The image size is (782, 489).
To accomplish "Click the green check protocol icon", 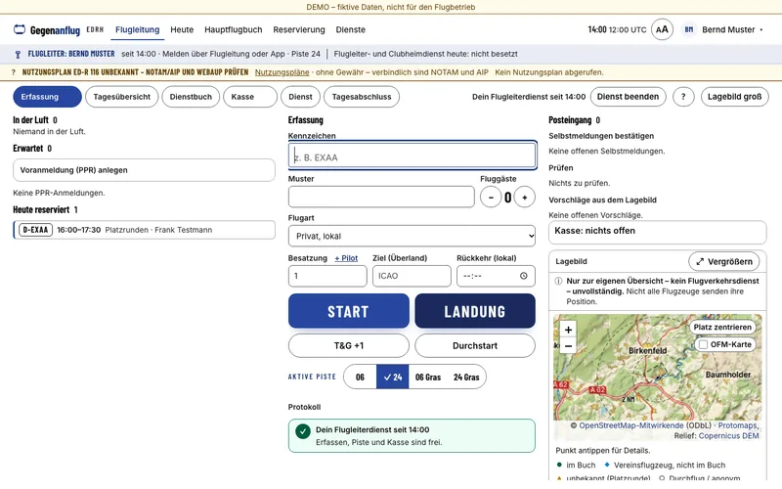I will [x=303, y=431].
